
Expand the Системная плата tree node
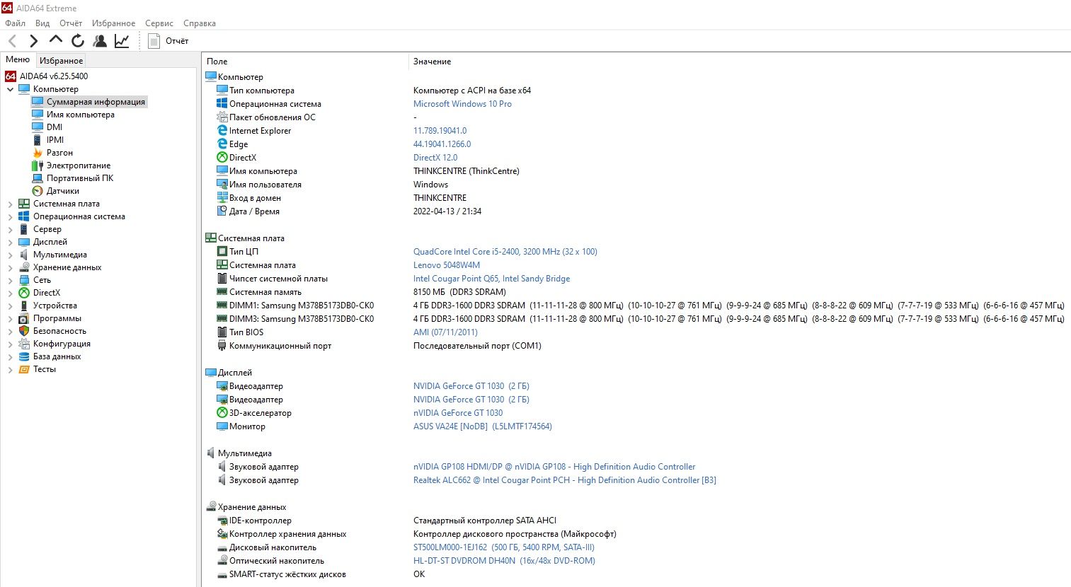10,204
